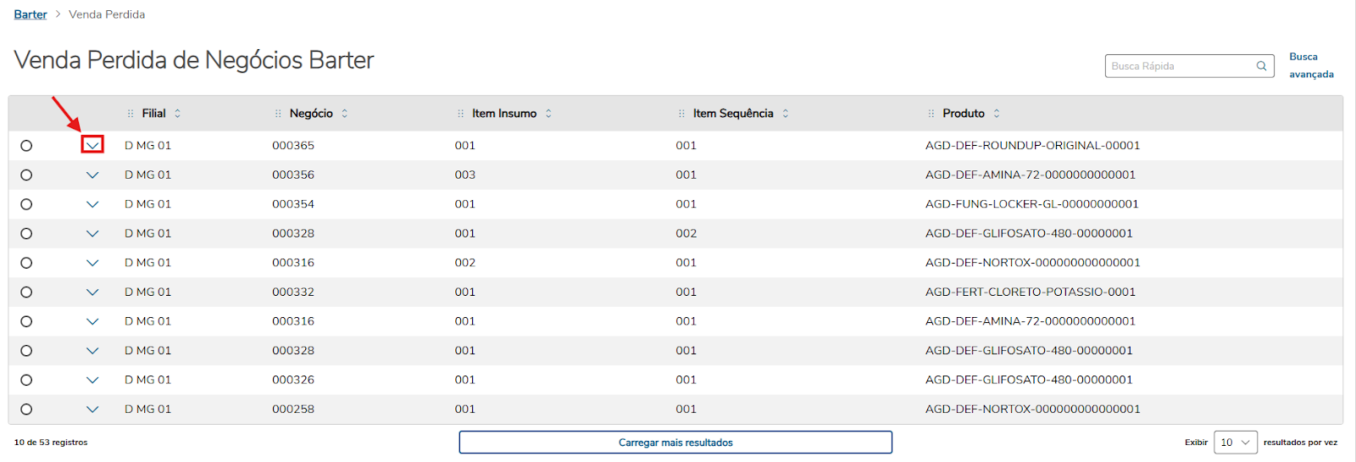Expand the row details for Negócio 000332
This screenshot has height=462, width=1356.
pos(92,292)
